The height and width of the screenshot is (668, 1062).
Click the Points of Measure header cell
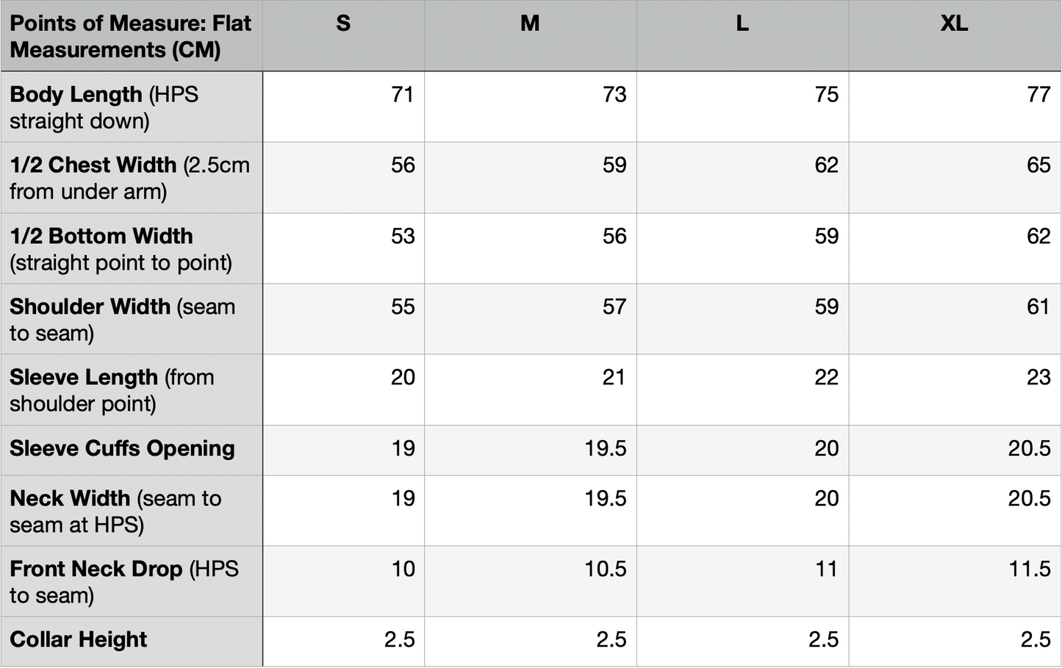tap(131, 36)
